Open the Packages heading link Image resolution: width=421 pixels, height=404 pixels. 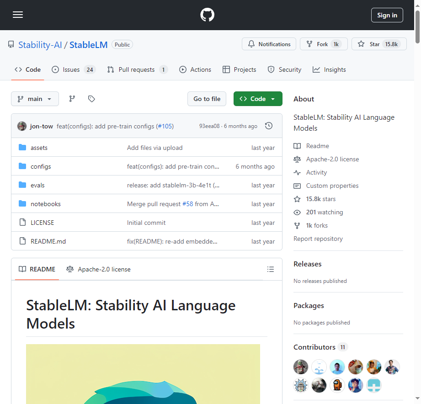309,306
